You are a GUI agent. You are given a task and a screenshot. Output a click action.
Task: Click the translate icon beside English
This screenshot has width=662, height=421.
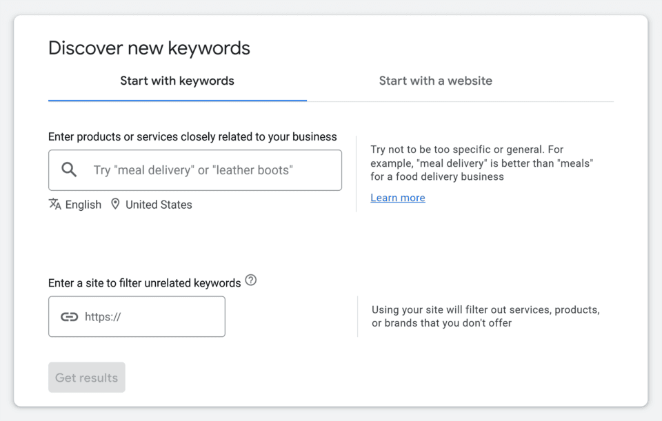click(x=54, y=204)
